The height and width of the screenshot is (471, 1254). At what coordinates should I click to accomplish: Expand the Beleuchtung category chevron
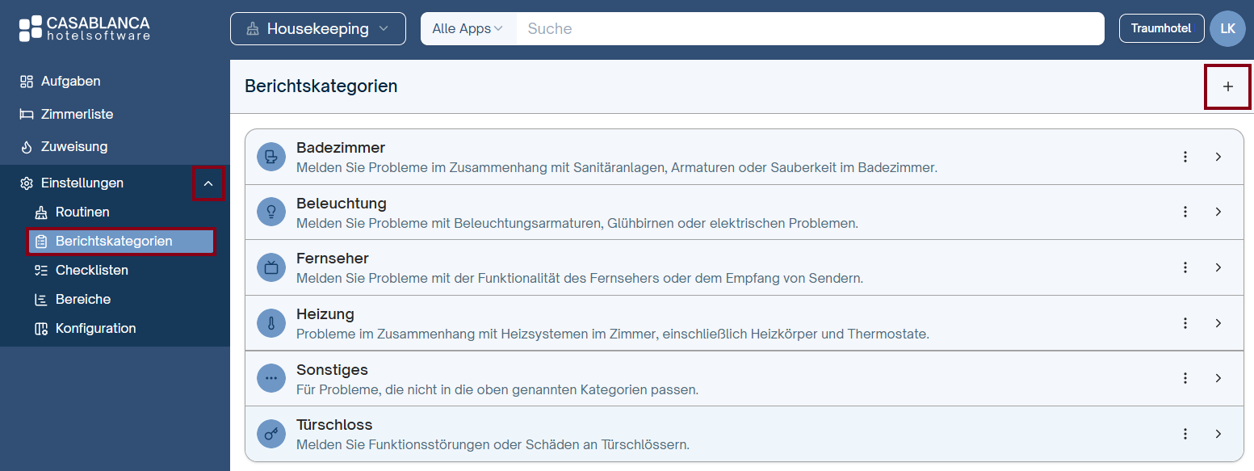click(x=1218, y=212)
